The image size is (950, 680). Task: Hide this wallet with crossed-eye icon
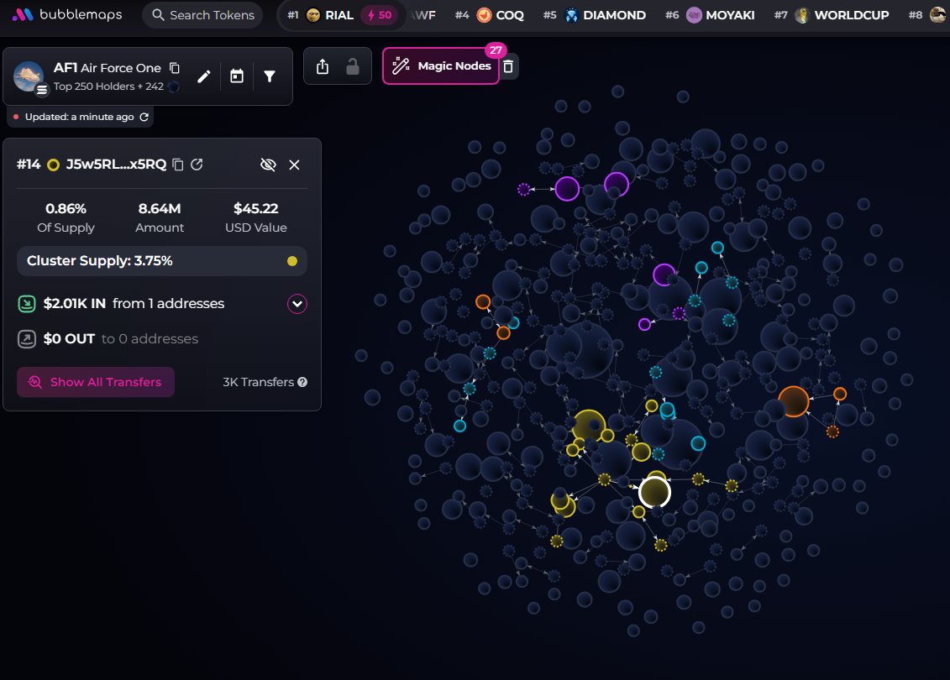coord(268,165)
